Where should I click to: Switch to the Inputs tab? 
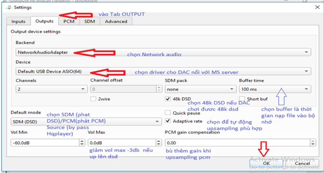coord(18,21)
